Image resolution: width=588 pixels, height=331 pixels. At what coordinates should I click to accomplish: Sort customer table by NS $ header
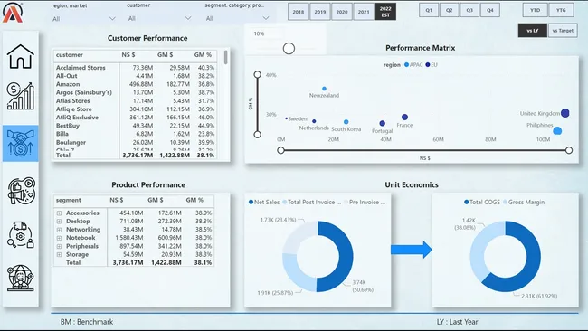point(128,55)
